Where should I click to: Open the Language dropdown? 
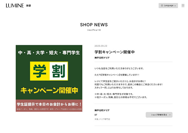tap(168, 6)
